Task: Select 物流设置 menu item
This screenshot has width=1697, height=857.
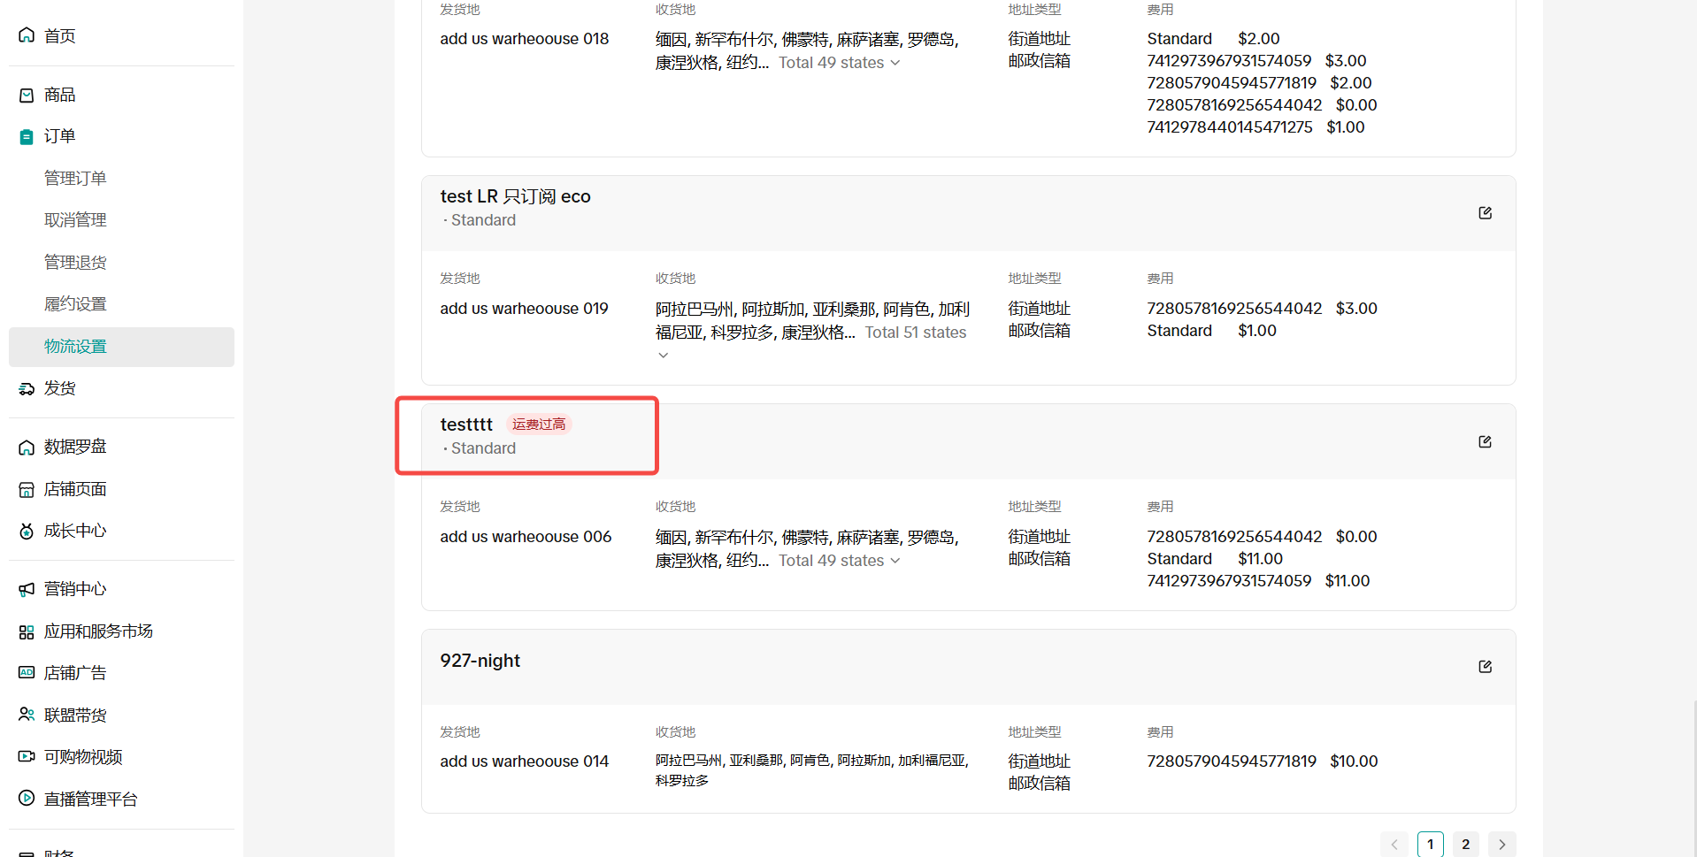Action: point(75,347)
